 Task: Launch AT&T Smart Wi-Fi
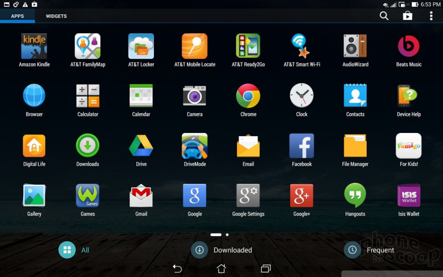302,46
